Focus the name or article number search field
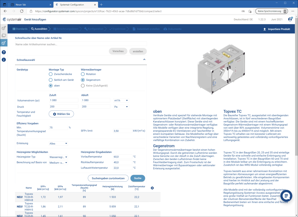The image size is (298, 217). click(x=81, y=44)
